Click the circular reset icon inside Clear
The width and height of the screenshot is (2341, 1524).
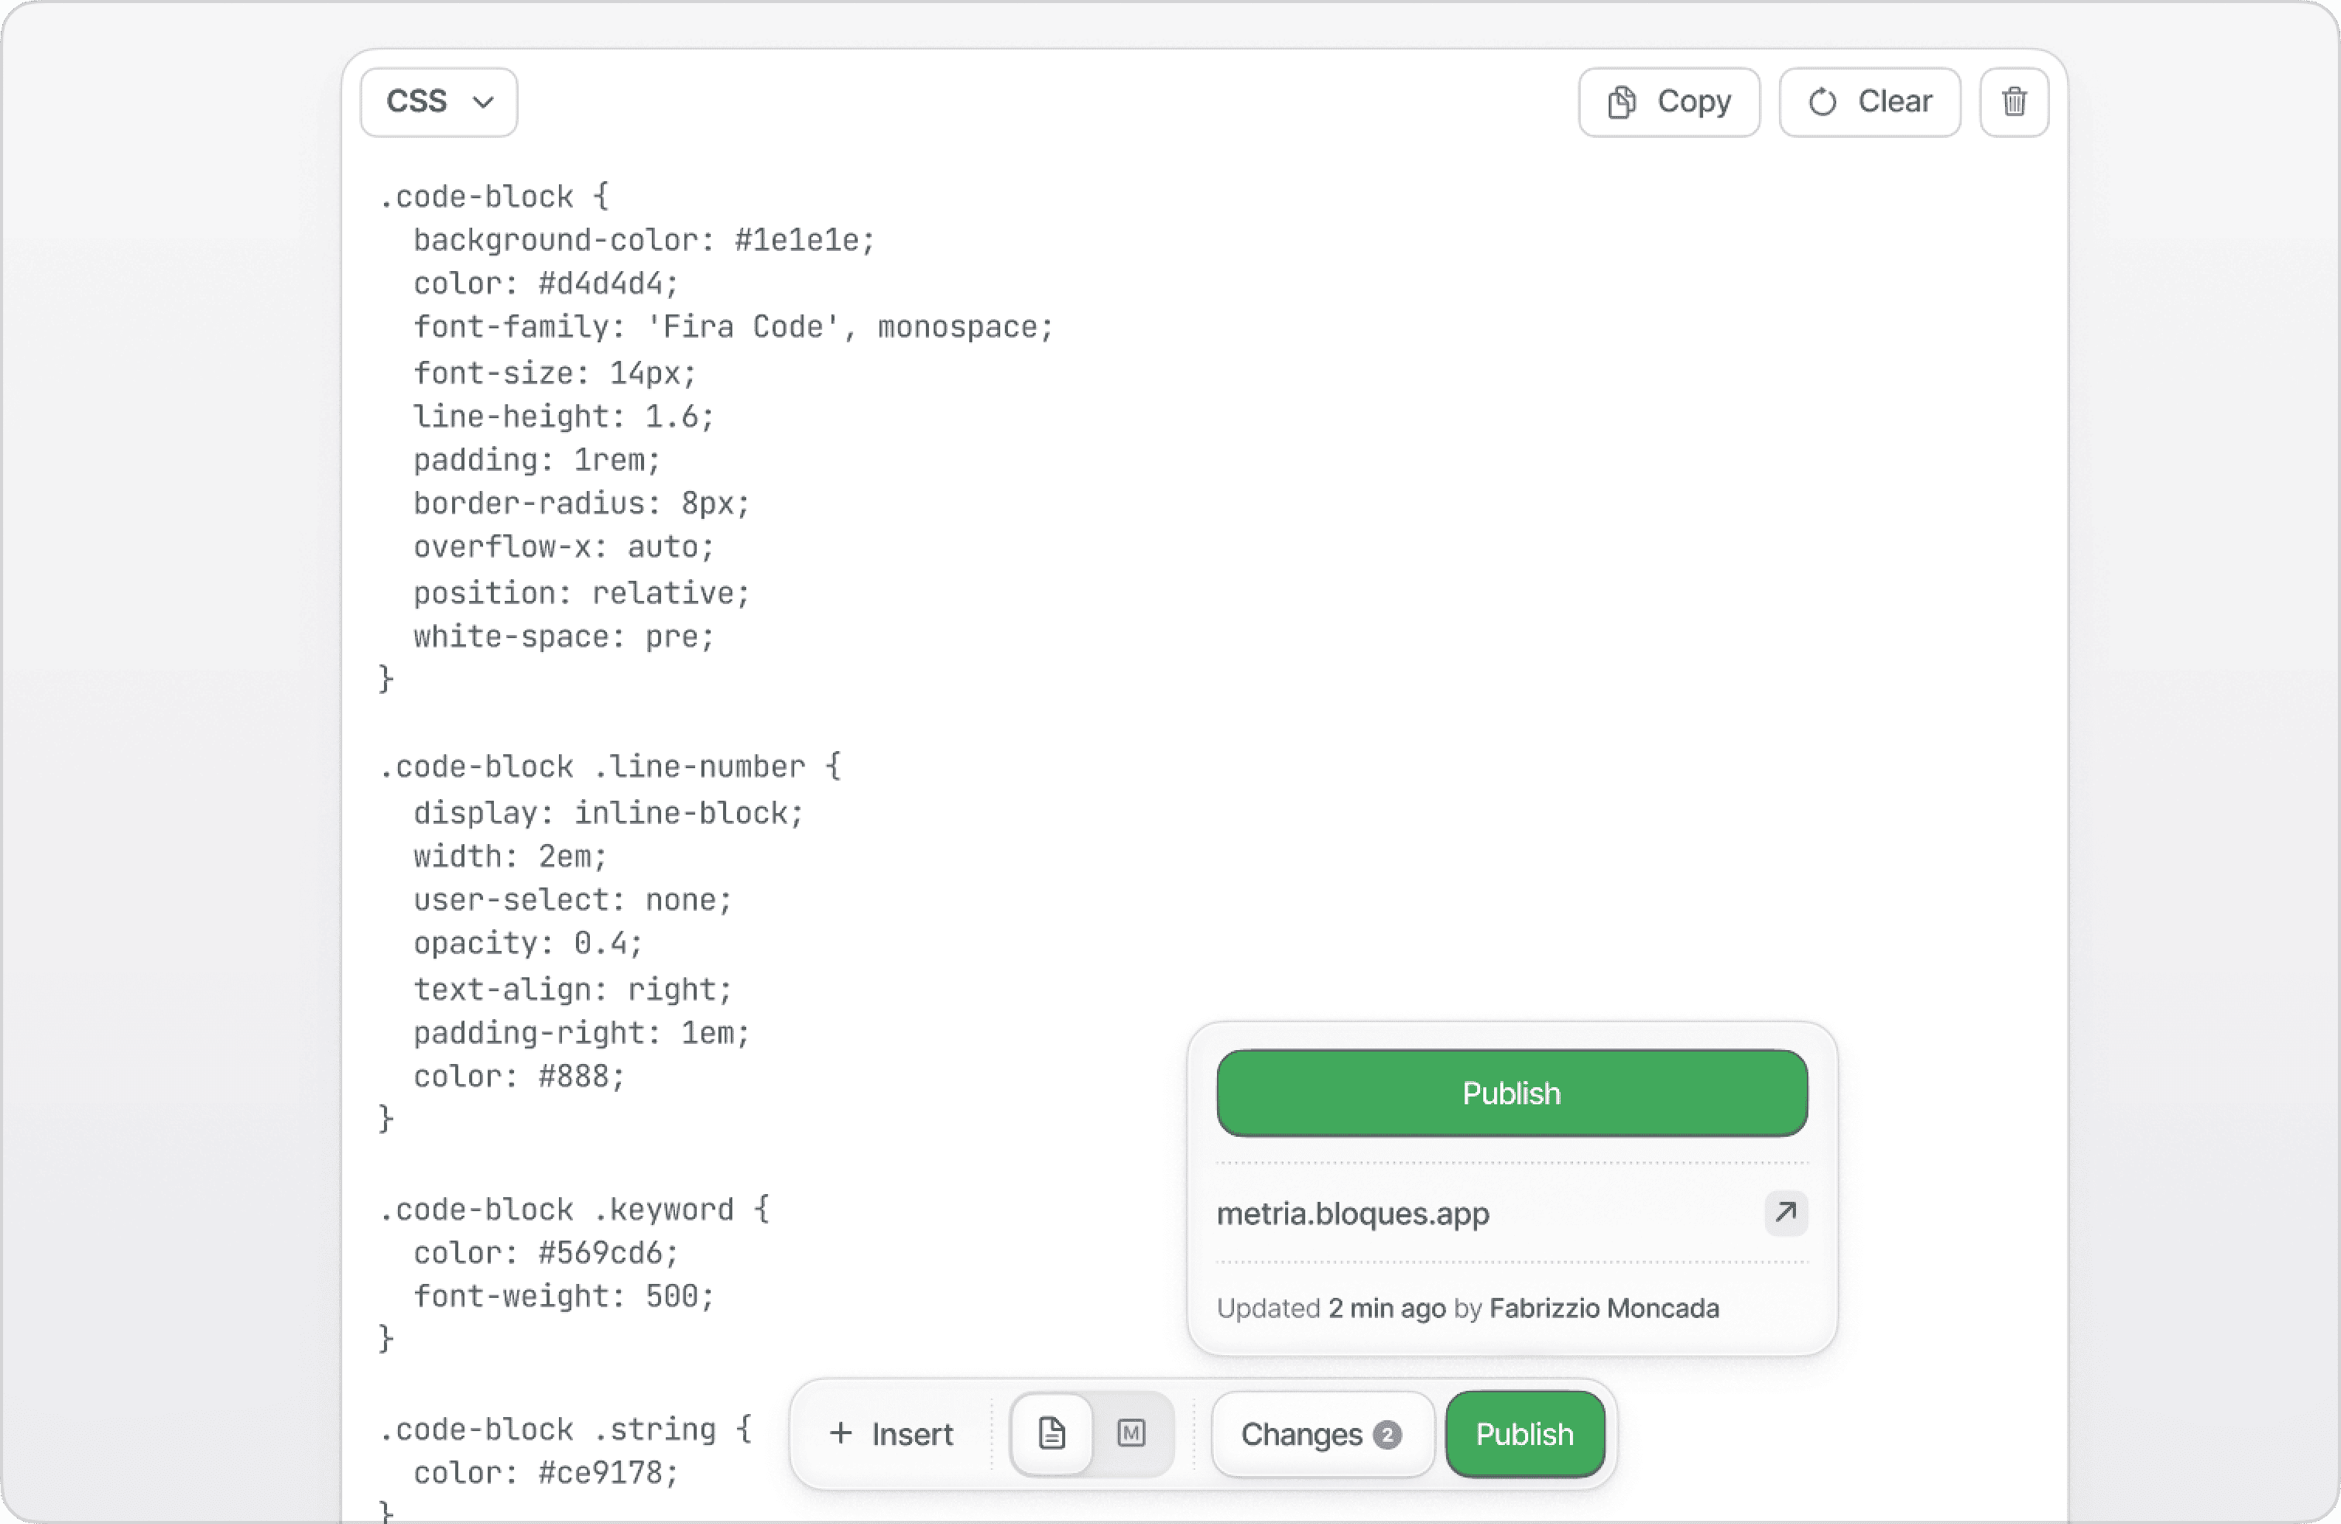pos(1824,101)
